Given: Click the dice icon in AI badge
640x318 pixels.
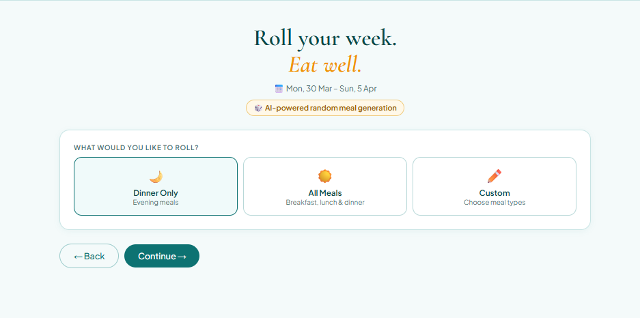Looking at the screenshot, I should (258, 108).
